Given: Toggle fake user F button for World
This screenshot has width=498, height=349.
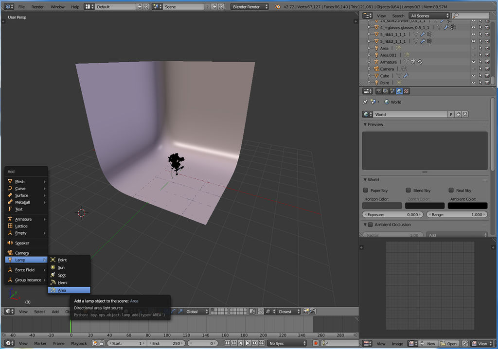Looking at the screenshot, I should 451,114.
